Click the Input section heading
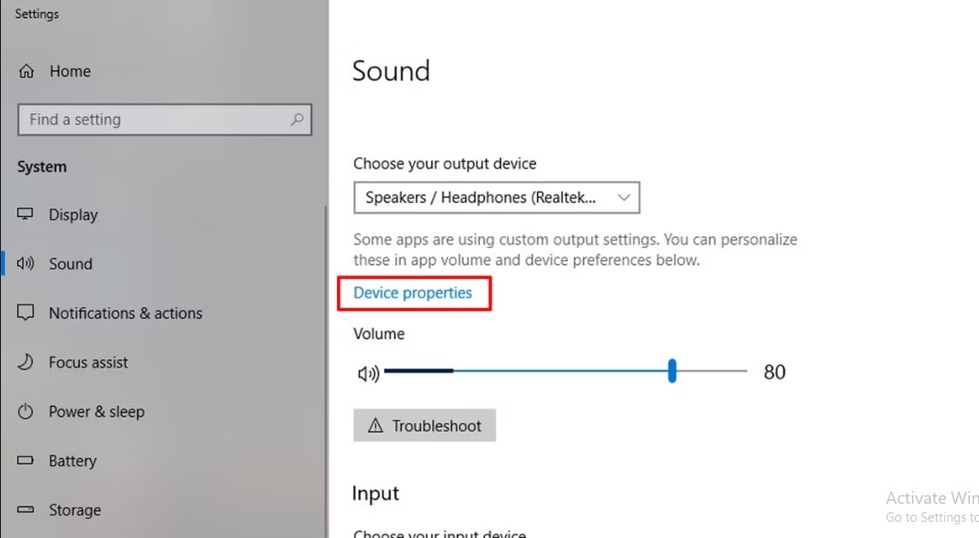This screenshot has height=538, width=979. [x=375, y=493]
